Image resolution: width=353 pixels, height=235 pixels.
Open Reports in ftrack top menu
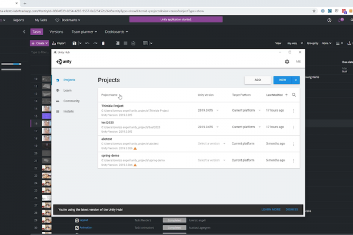pyautogui.click(x=19, y=20)
